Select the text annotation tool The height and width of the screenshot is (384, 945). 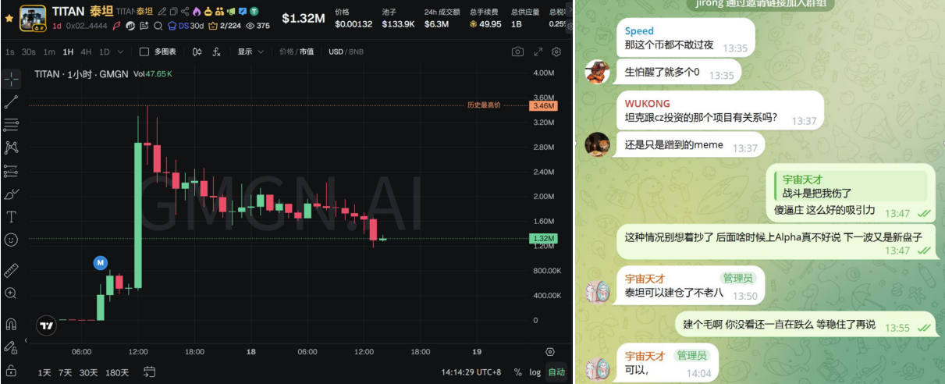click(11, 217)
